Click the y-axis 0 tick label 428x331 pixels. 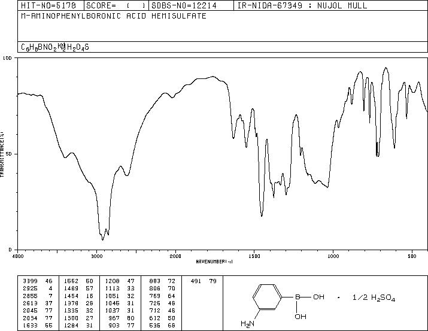tap(10, 250)
